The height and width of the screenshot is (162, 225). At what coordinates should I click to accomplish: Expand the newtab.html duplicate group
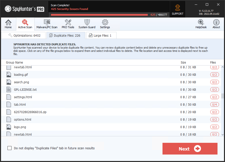(x=22, y=67)
